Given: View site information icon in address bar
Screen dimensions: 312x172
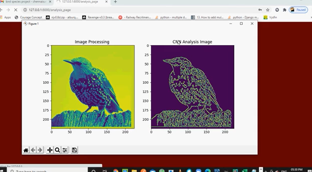Looking at the screenshot, I should coord(25,10).
